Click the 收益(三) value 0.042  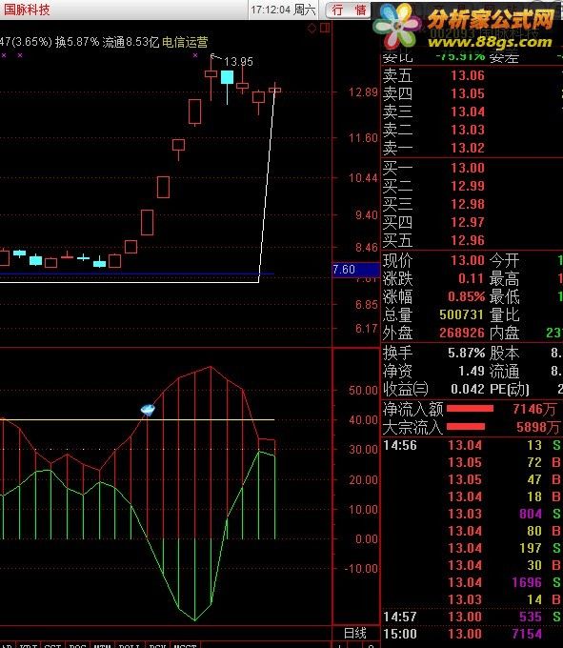[467, 390]
